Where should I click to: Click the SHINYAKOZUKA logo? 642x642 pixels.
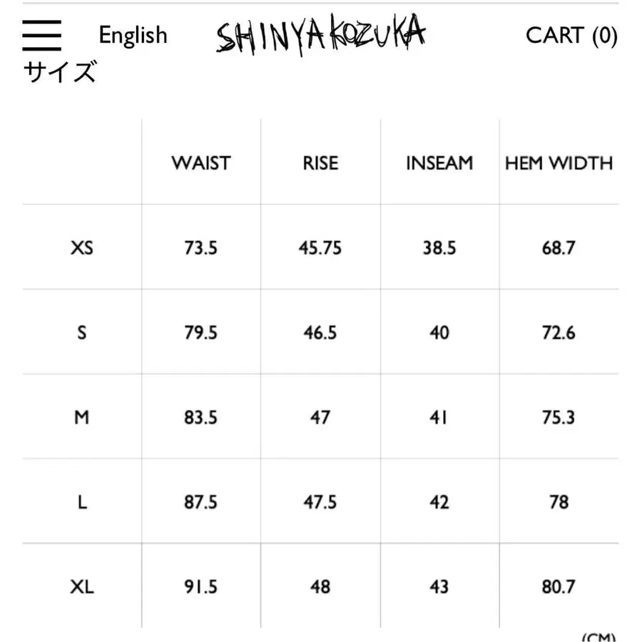[x=321, y=34]
